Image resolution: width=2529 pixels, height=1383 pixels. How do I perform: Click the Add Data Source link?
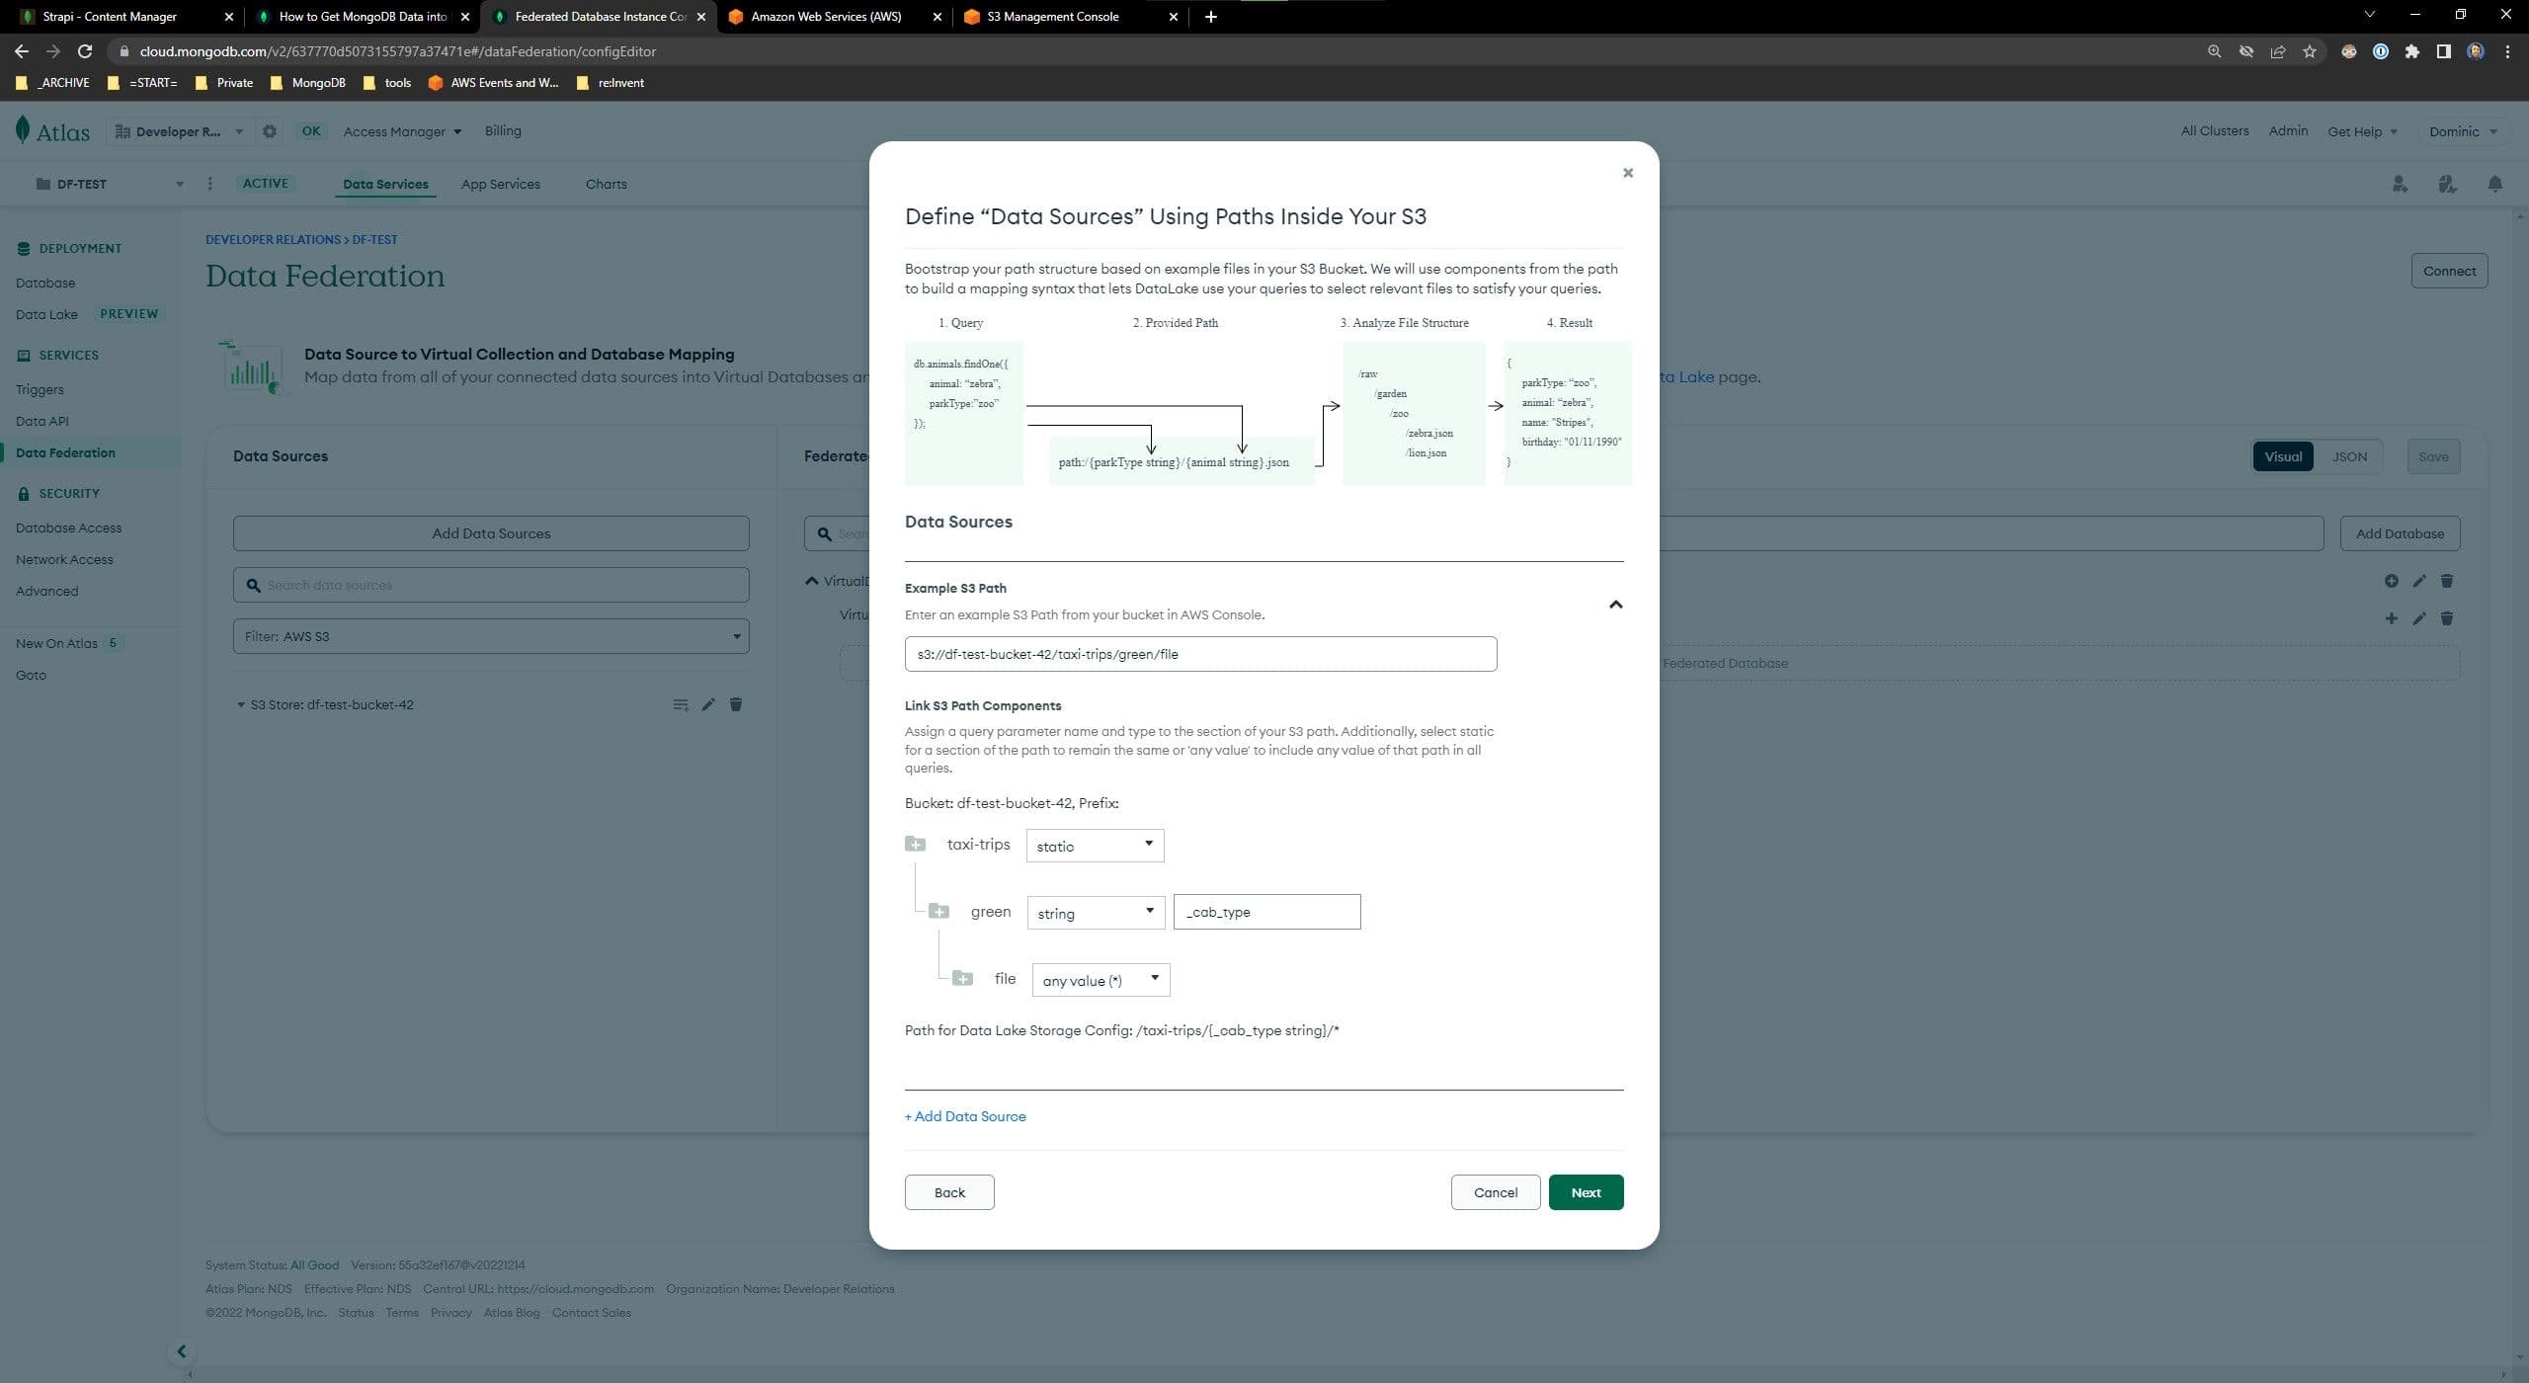coord(965,1116)
